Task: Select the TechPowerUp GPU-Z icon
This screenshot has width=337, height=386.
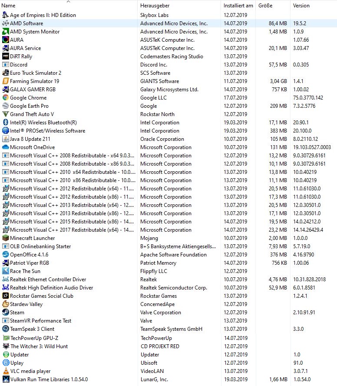Action: pyautogui.click(x=6, y=338)
